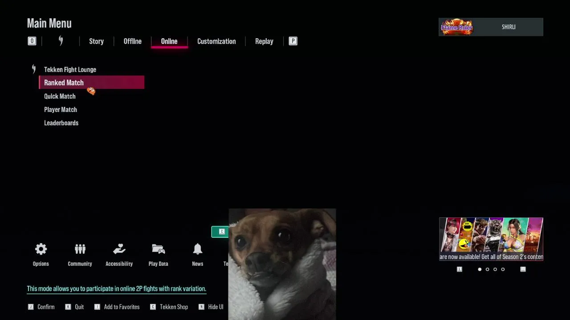Click the Community label
Viewport: 570px width, 320px height.
pos(80,264)
